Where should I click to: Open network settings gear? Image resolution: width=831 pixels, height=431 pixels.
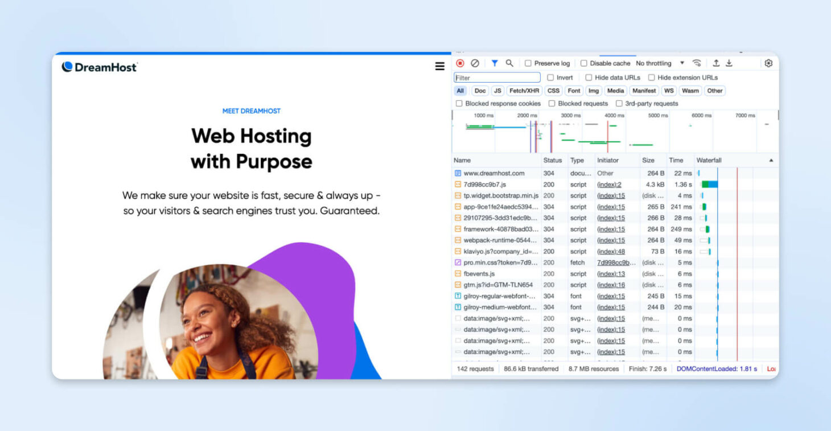click(768, 63)
